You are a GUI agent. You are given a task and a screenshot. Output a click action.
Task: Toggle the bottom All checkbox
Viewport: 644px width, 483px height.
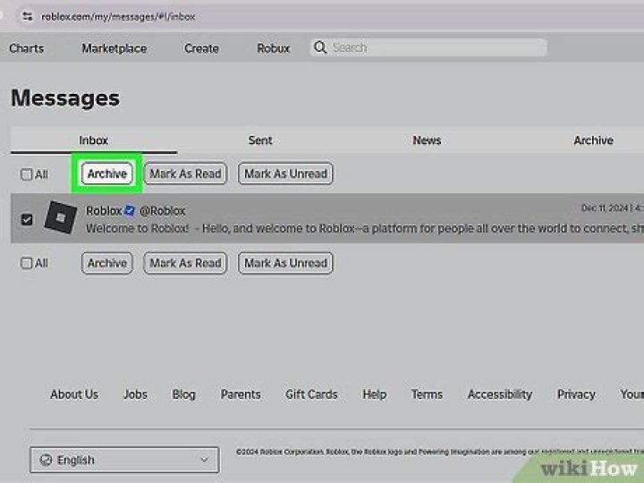pyautogui.click(x=26, y=264)
